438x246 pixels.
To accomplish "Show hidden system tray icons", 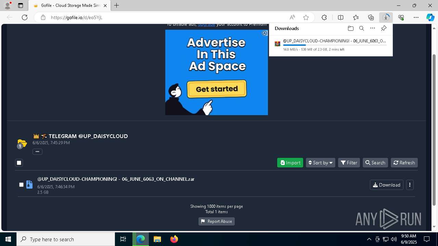I will point(369,239).
